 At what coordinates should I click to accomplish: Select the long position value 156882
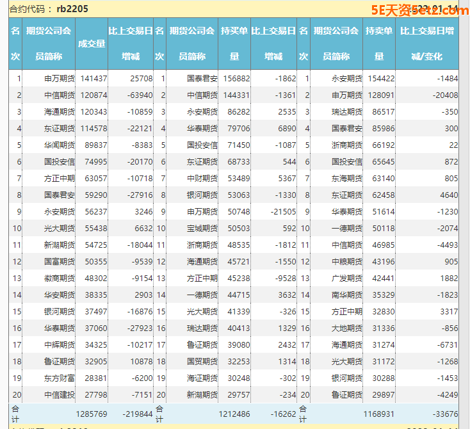(236, 79)
